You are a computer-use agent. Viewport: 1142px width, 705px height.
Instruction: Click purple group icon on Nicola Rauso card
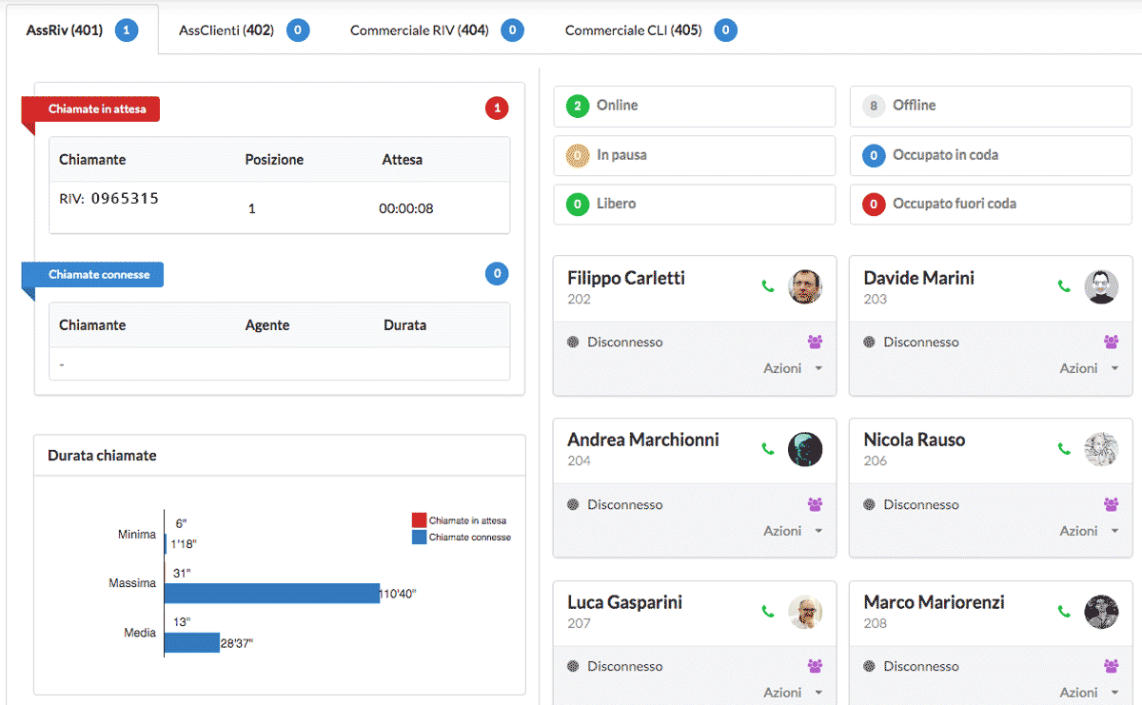pos(1111,504)
